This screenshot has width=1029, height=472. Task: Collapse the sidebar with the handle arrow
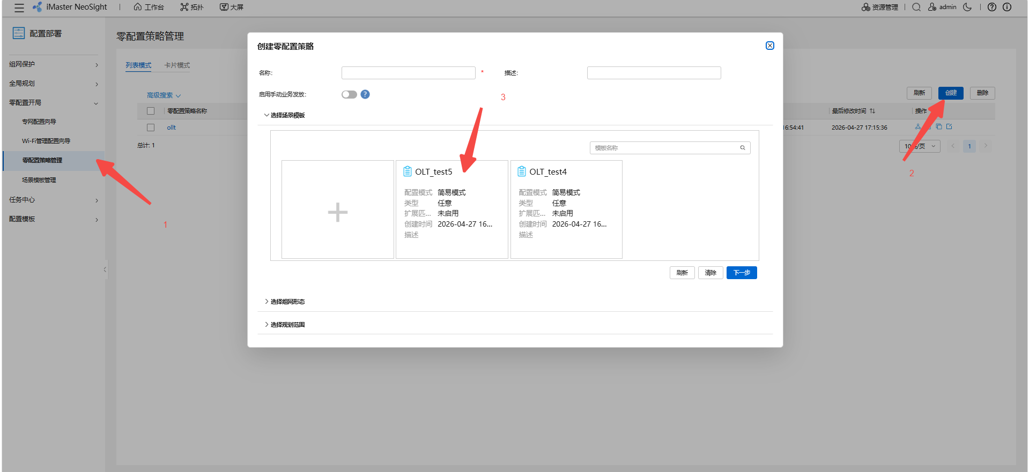tap(105, 269)
